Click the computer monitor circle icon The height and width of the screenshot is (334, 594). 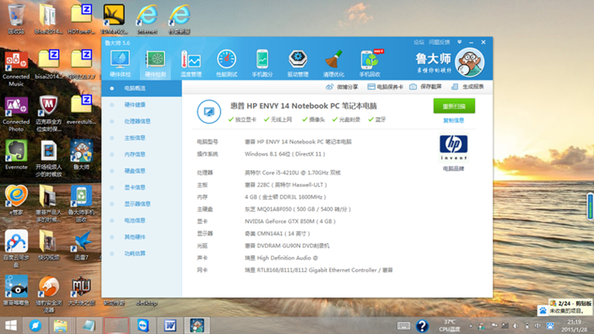(209, 111)
